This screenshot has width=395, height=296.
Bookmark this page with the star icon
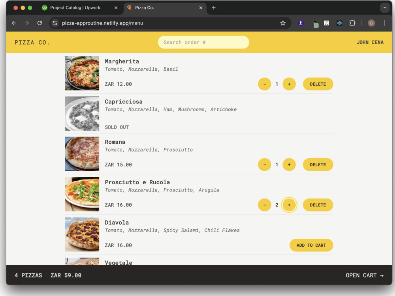pyautogui.click(x=283, y=23)
